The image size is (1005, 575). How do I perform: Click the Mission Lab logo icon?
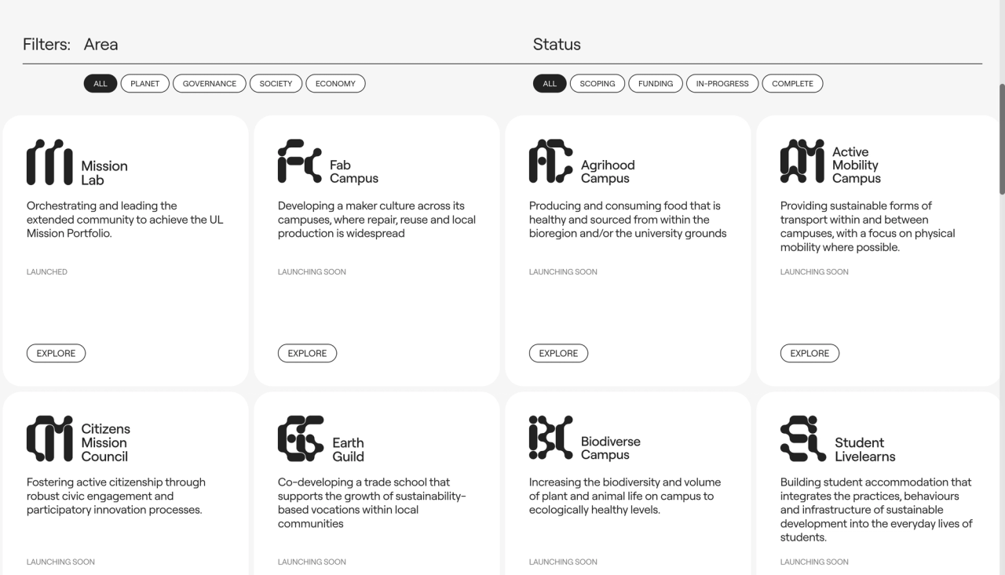[x=48, y=162]
